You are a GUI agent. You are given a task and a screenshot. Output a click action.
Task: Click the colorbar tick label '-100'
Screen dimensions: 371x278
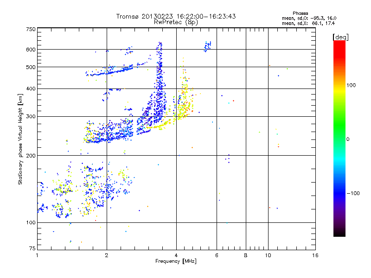353,193
